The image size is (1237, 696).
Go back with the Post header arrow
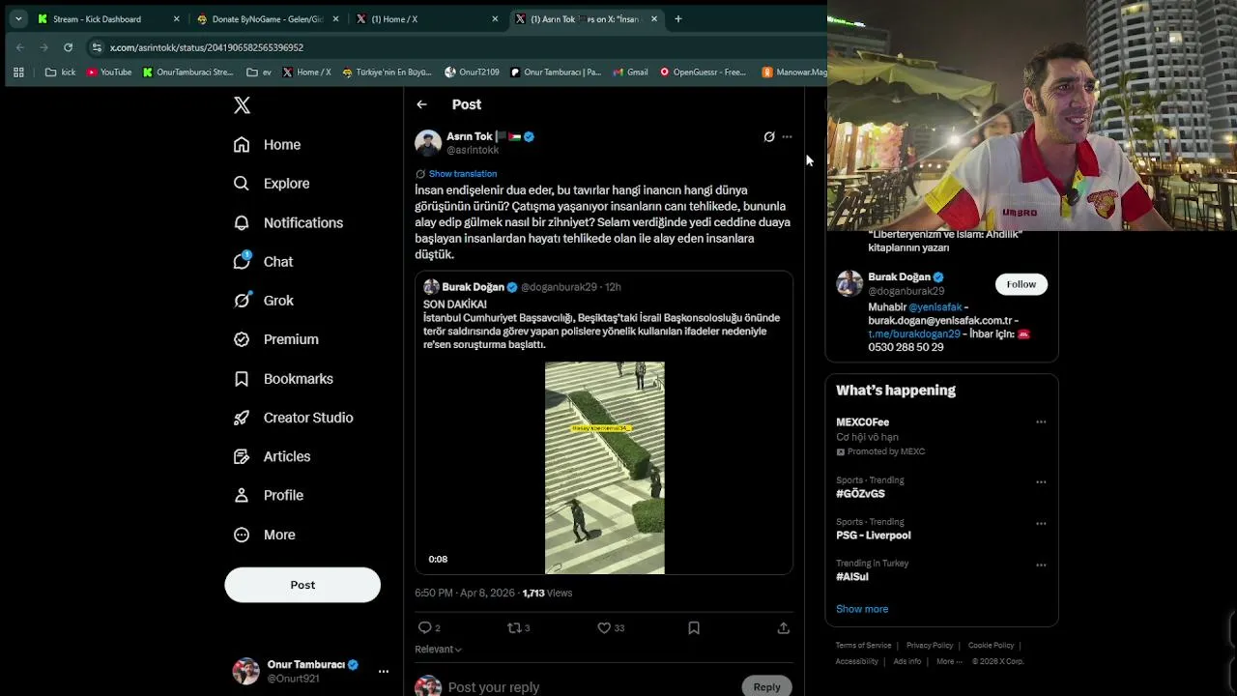point(421,104)
